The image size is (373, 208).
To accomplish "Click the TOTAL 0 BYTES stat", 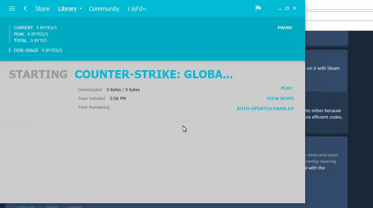I will pos(30,41).
